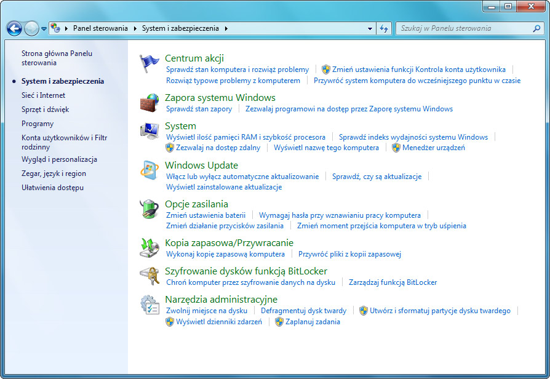Click the Zapora systemu Windows firewall icon

click(x=149, y=103)
